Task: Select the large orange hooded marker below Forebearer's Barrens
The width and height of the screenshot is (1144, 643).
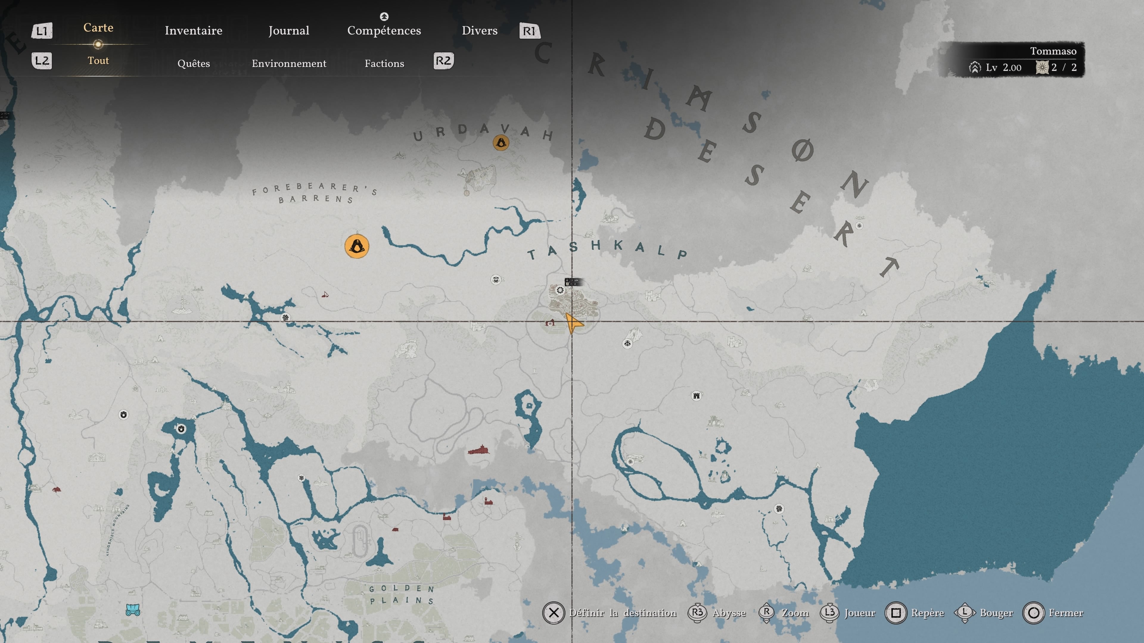Action: (357, 246)
